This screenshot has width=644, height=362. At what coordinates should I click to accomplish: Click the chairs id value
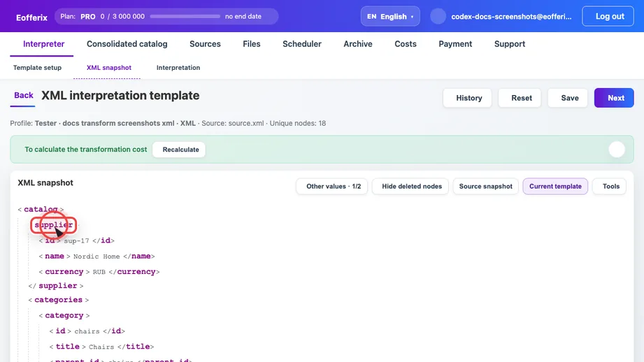coord(87,331)
